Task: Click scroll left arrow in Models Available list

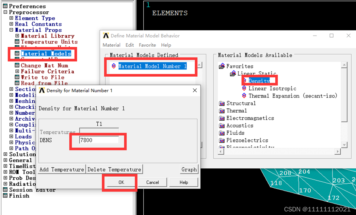Action: [221, 151]
